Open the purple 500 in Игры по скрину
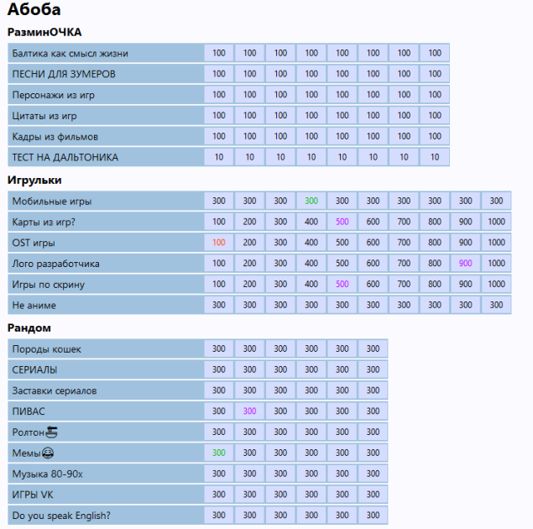The width and height of the screenshot is (533, 529). pyautogui.click(x=342, y=285)
